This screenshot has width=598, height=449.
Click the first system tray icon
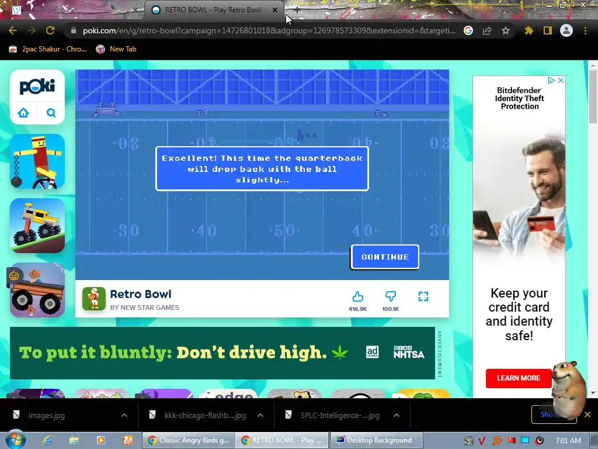(469, 441)
